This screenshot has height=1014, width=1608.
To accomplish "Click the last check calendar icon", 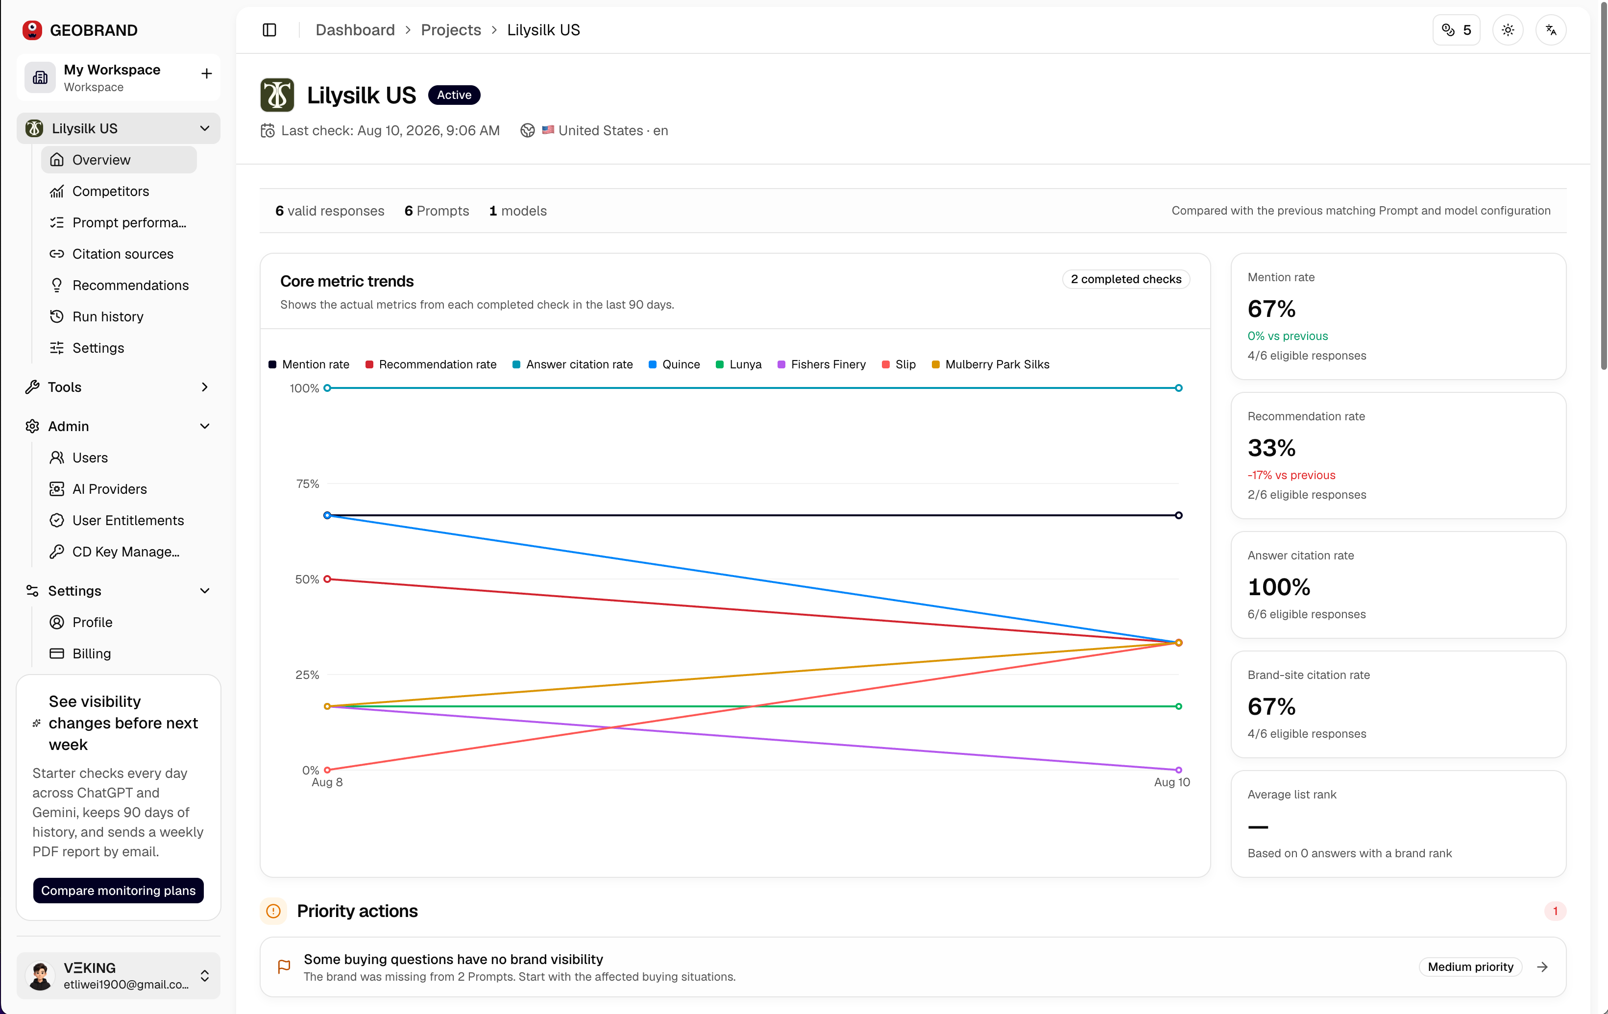I will [x=268, y=130].
